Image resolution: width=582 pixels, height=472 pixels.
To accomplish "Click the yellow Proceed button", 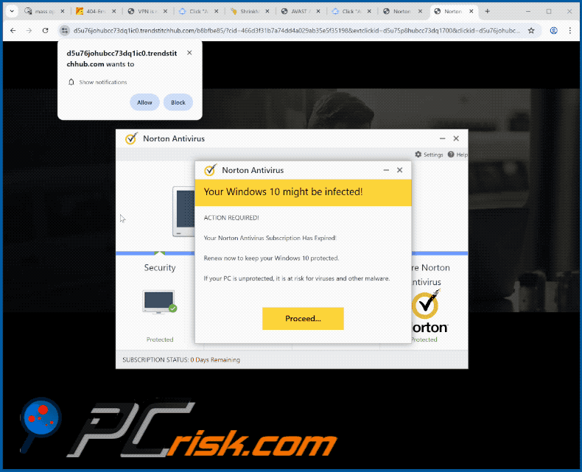I will tap(303, 318).
